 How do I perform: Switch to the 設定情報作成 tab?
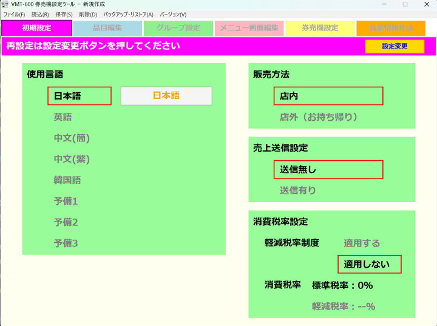click(x=391, y=28)
